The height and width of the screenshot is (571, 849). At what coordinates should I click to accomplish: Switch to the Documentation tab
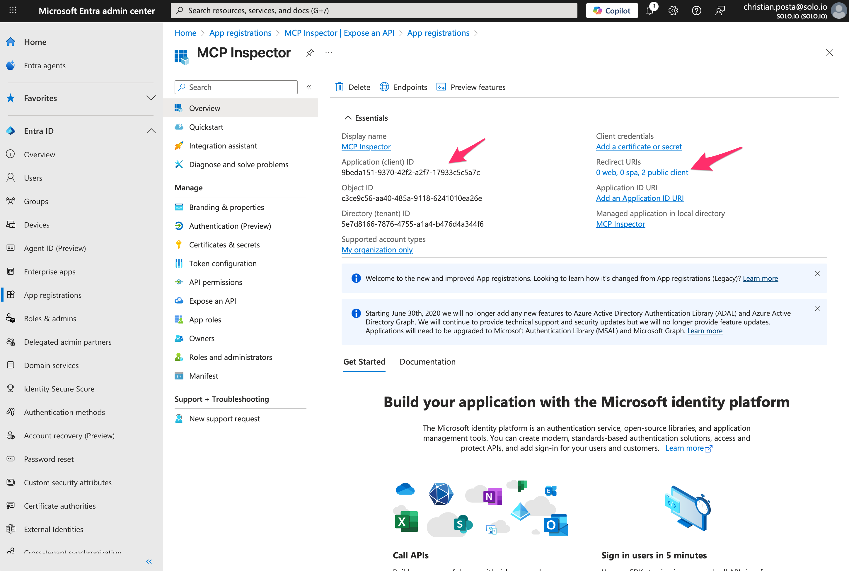pyautogui.click(x=427, y=362)
